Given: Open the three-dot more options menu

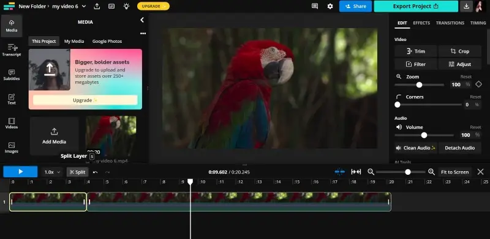Looking at the screenshot, I should 143,34.
